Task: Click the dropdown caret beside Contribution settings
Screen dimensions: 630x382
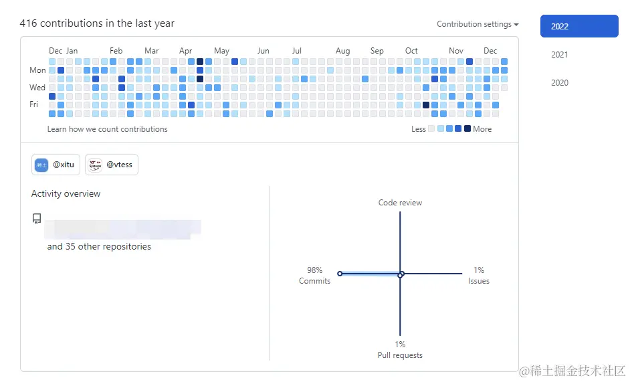Action: pyautogui.click(x=516, y=25)
